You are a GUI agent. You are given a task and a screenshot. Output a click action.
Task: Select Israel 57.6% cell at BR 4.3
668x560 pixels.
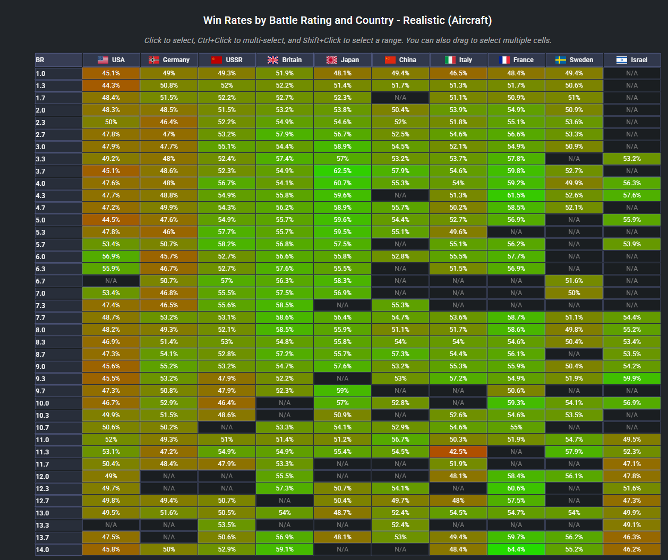[x=632, y=195]
